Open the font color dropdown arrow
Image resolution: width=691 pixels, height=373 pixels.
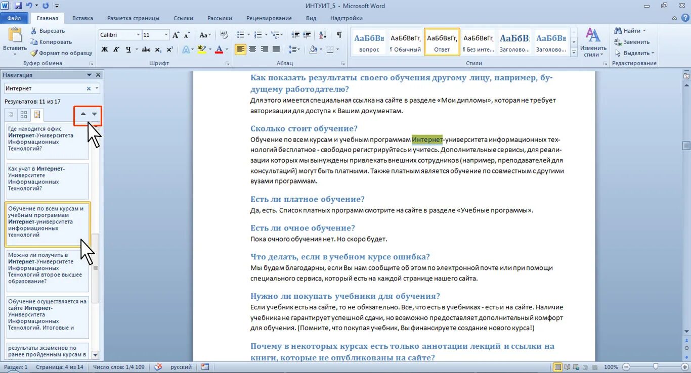(227, 50)
